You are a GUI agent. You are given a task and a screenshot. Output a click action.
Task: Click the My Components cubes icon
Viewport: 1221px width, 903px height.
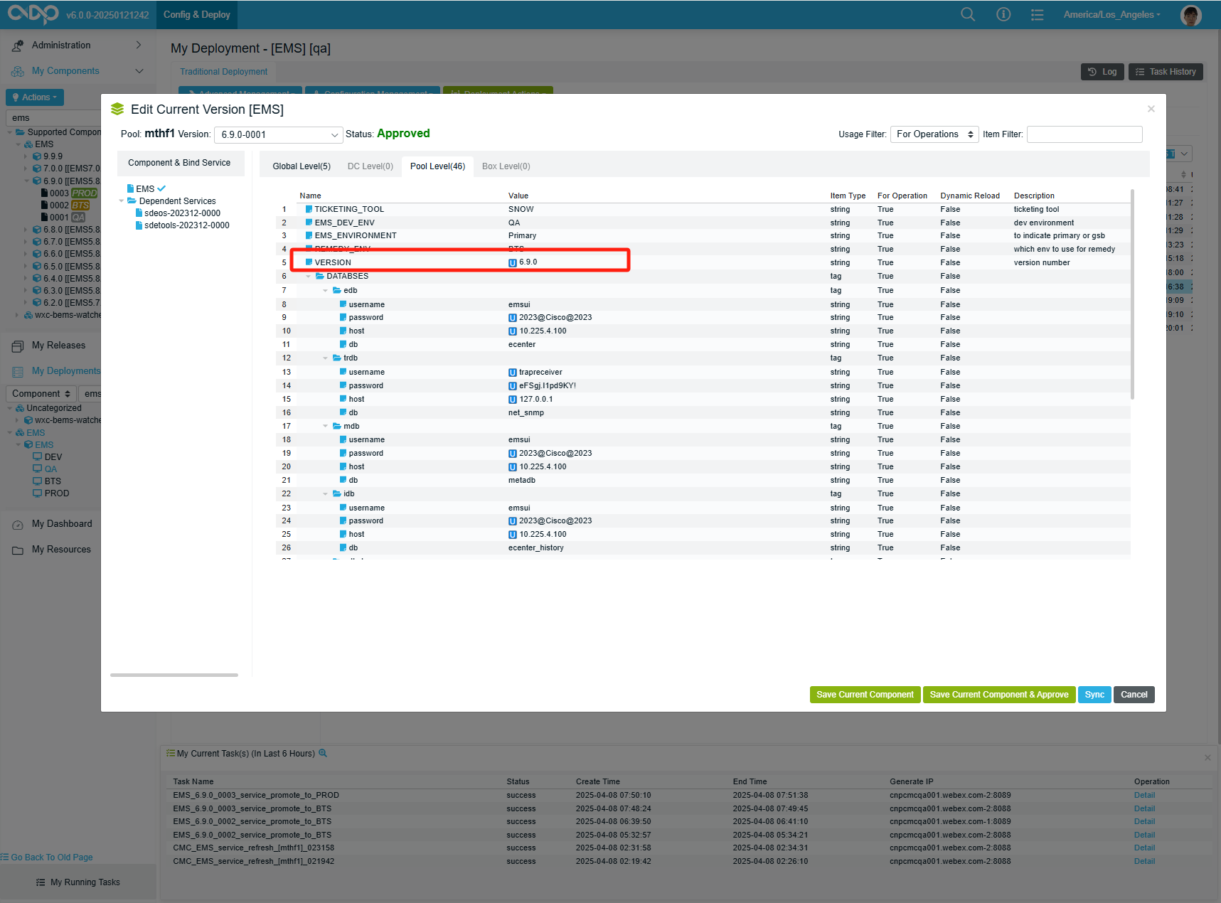[x=18, y=71]
